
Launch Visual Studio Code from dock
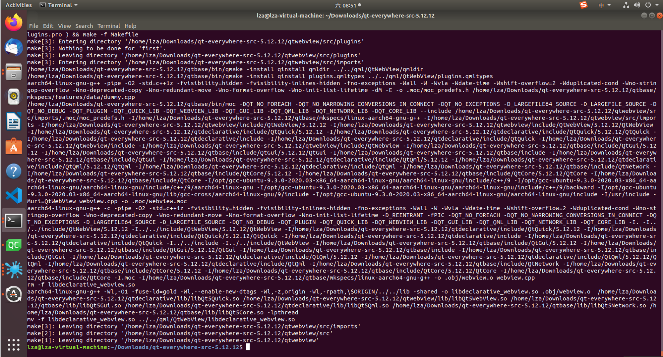pos(14,196)
